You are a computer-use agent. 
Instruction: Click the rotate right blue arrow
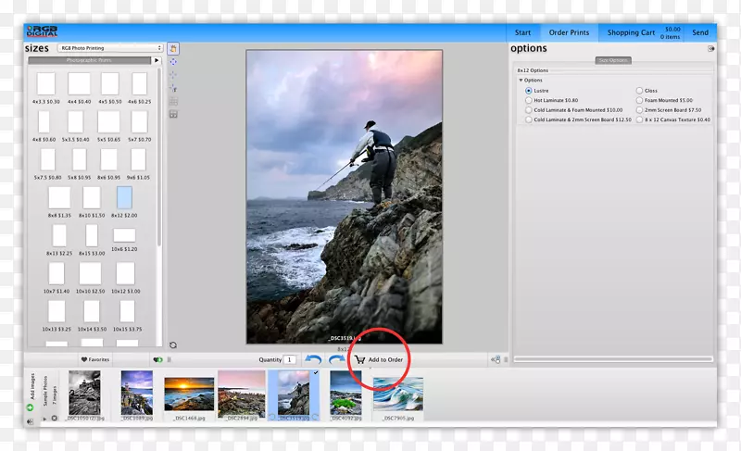point(337,359)
